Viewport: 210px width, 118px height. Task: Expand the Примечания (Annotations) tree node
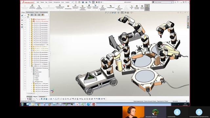(31, 72)
